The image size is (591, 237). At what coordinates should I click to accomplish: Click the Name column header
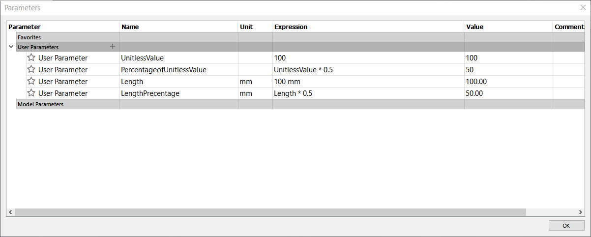[x=179, y=27]
